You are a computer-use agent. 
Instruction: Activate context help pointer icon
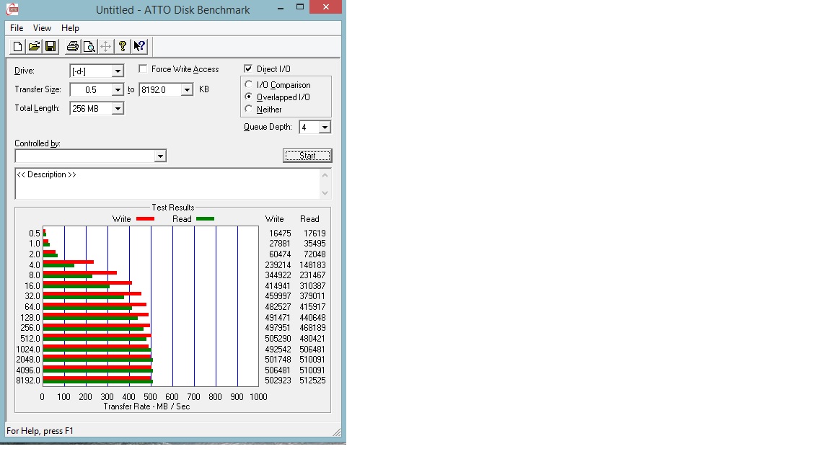139,47
